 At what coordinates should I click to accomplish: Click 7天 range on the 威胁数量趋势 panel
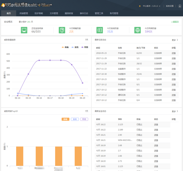point(87,40)
